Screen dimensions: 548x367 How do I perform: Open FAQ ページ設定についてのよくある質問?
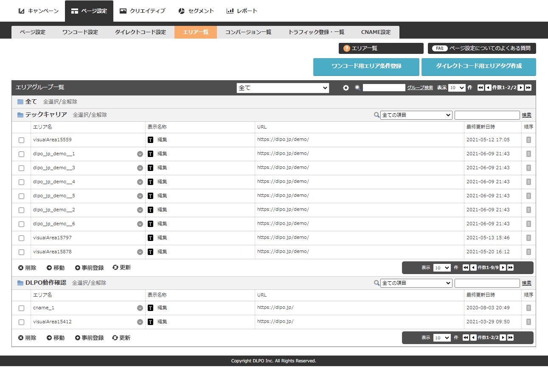pyautogui.click(x=482, y=48)
